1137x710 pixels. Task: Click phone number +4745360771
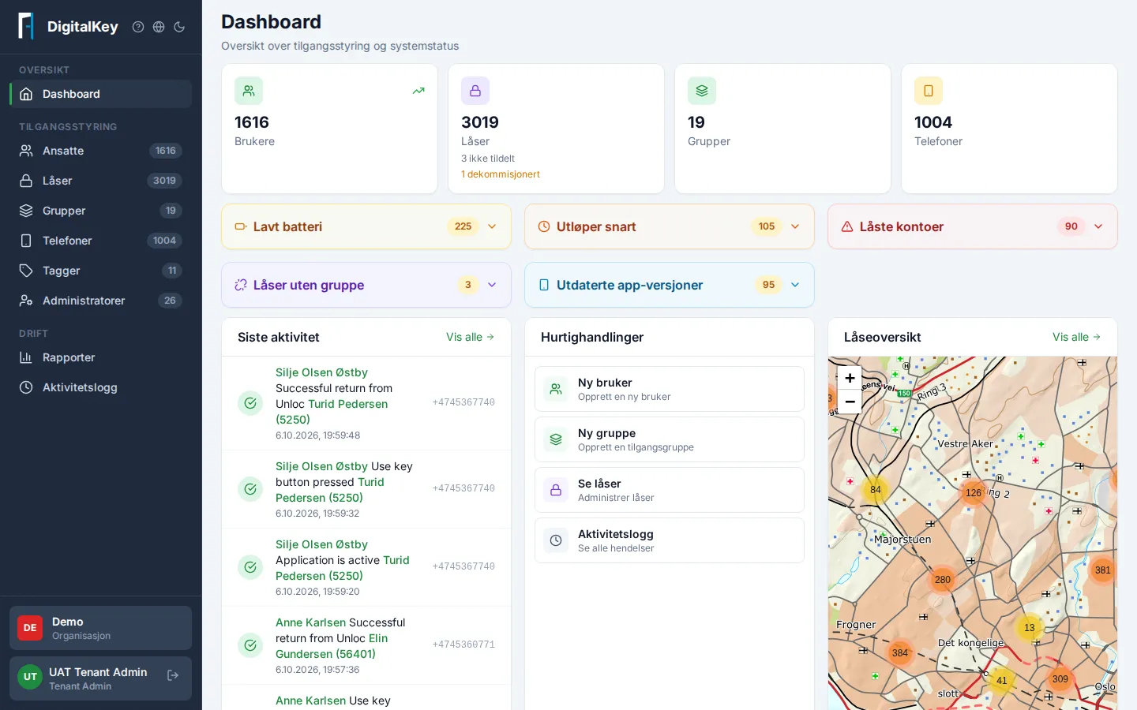click(463, 645)
